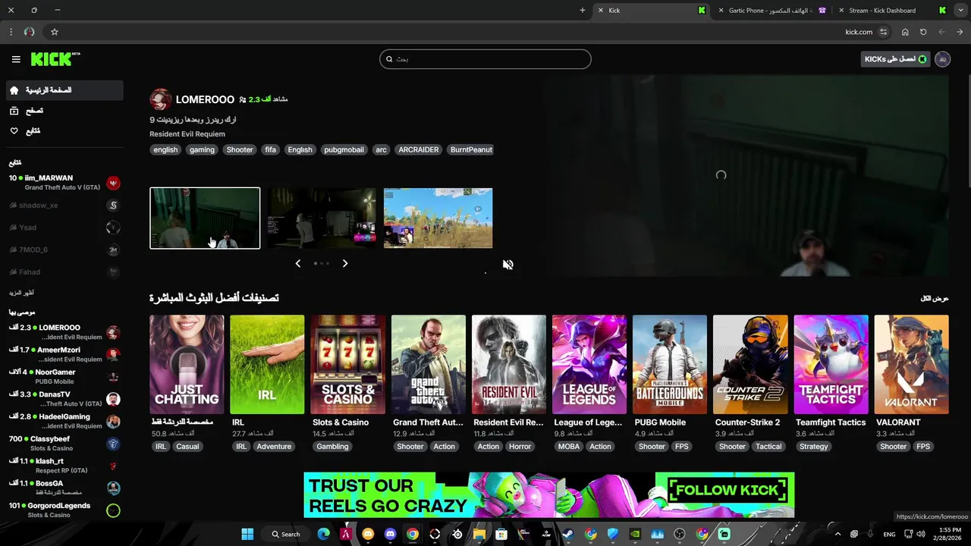Open the League of Legends category card
The image size is (971, 546).
(589, 365)
